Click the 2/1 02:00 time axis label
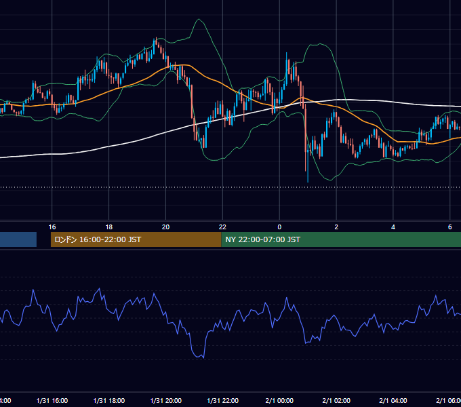 pos(336,400)
